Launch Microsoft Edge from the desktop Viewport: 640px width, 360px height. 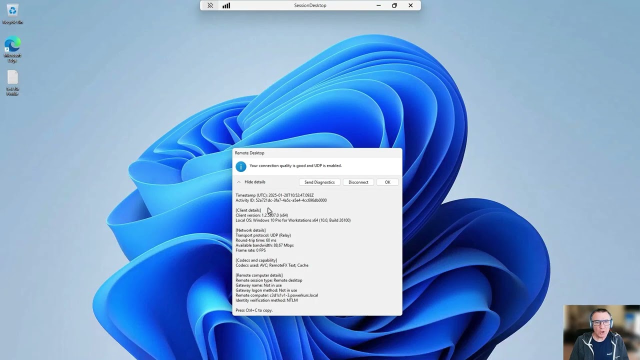(12, 49)
